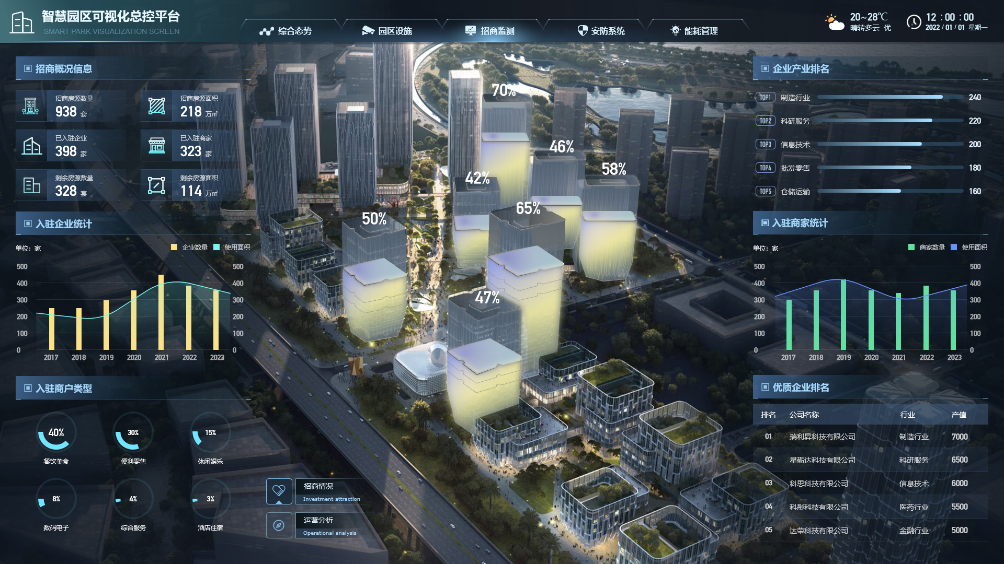
Task: Click the 入驻商家统计 panel header icon
Action: coord(765,223)
